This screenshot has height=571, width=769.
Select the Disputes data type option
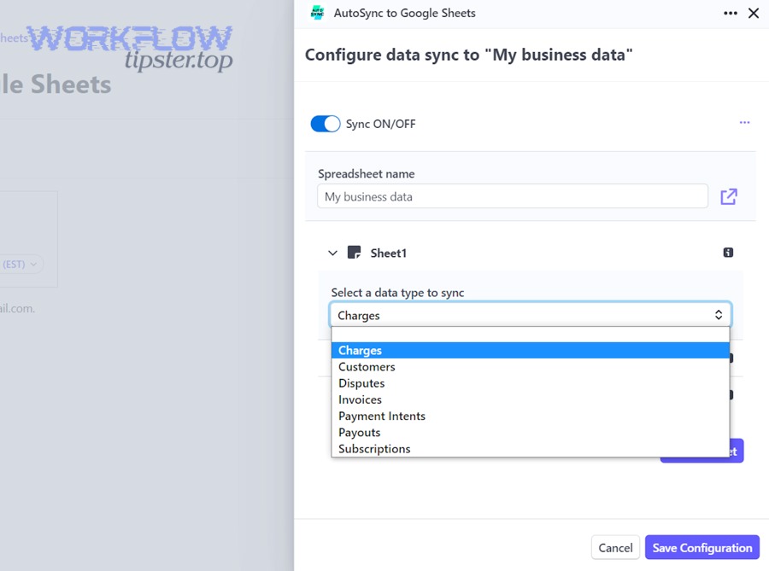[361, 383]
